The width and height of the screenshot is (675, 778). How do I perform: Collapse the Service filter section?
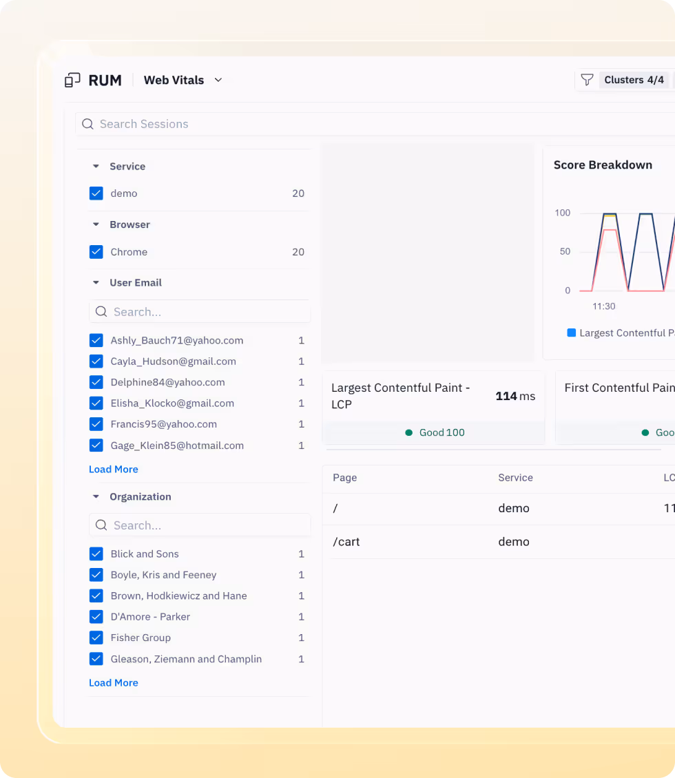pyautogui.click(x=96, y=167)
